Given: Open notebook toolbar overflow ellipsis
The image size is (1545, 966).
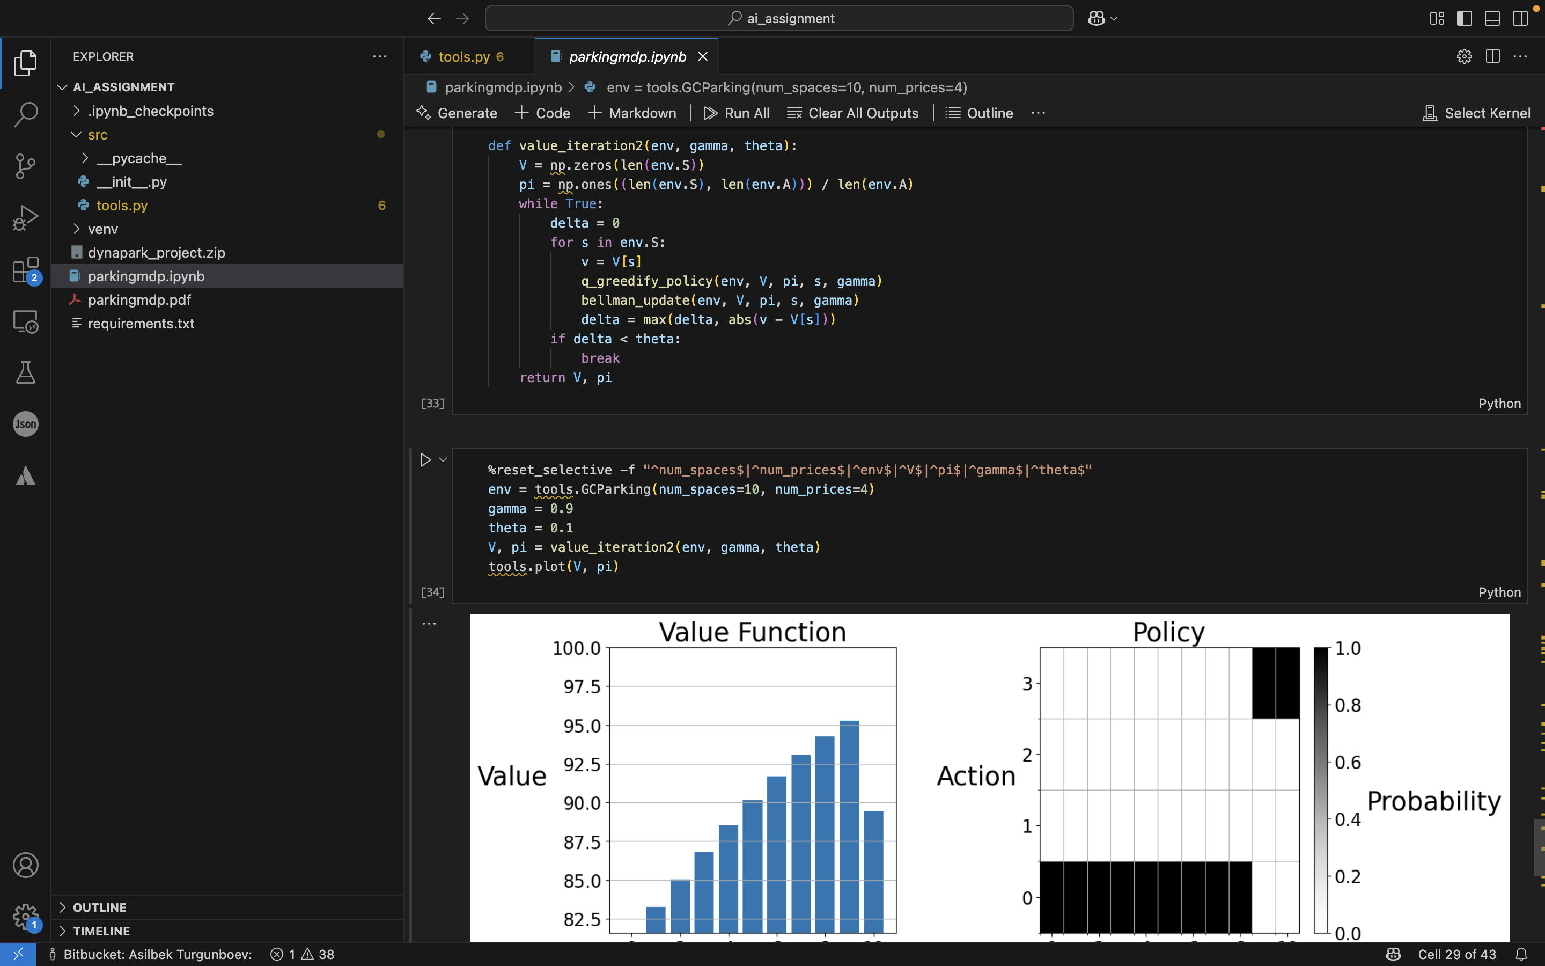Looking at the screenshot, I should coord(1038,113).
